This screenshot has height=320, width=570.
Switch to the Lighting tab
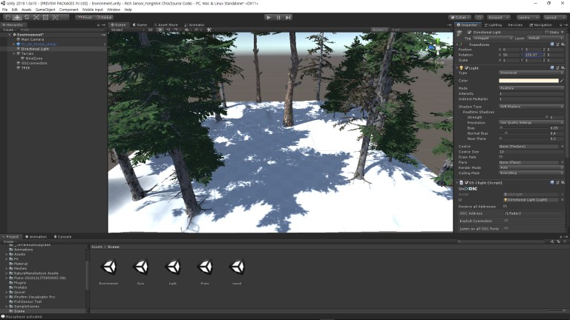[494, 24]
